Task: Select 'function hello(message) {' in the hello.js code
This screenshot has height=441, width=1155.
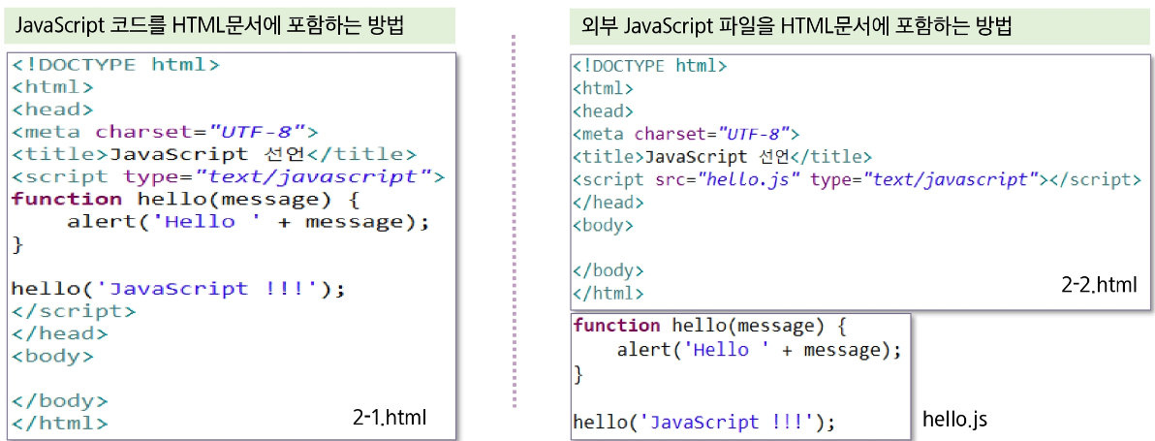Action: [711, 326]
